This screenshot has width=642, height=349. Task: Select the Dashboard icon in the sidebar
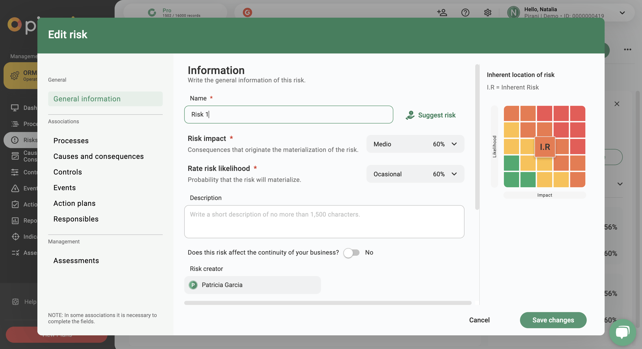click(x=15, y=108)
